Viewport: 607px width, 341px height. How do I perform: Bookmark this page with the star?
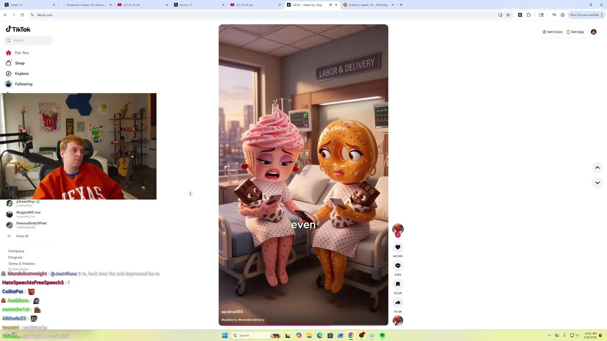(508, 15)
